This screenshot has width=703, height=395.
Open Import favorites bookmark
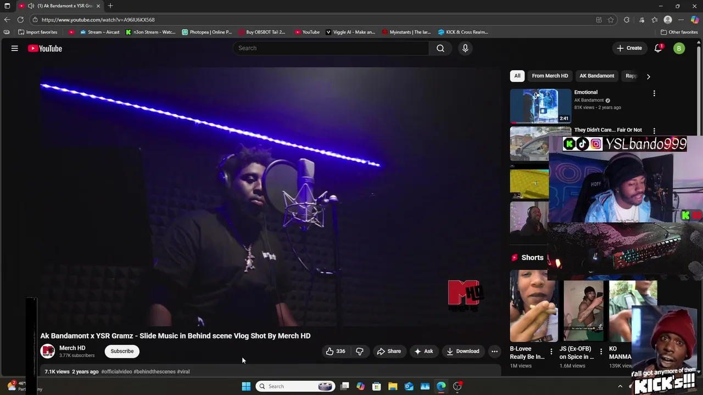[38, 32]
